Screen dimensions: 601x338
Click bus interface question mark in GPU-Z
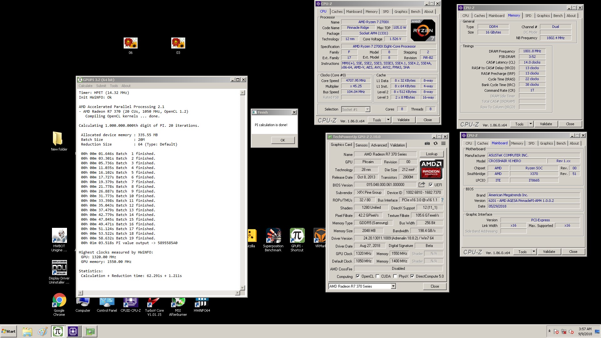(442, 200)
